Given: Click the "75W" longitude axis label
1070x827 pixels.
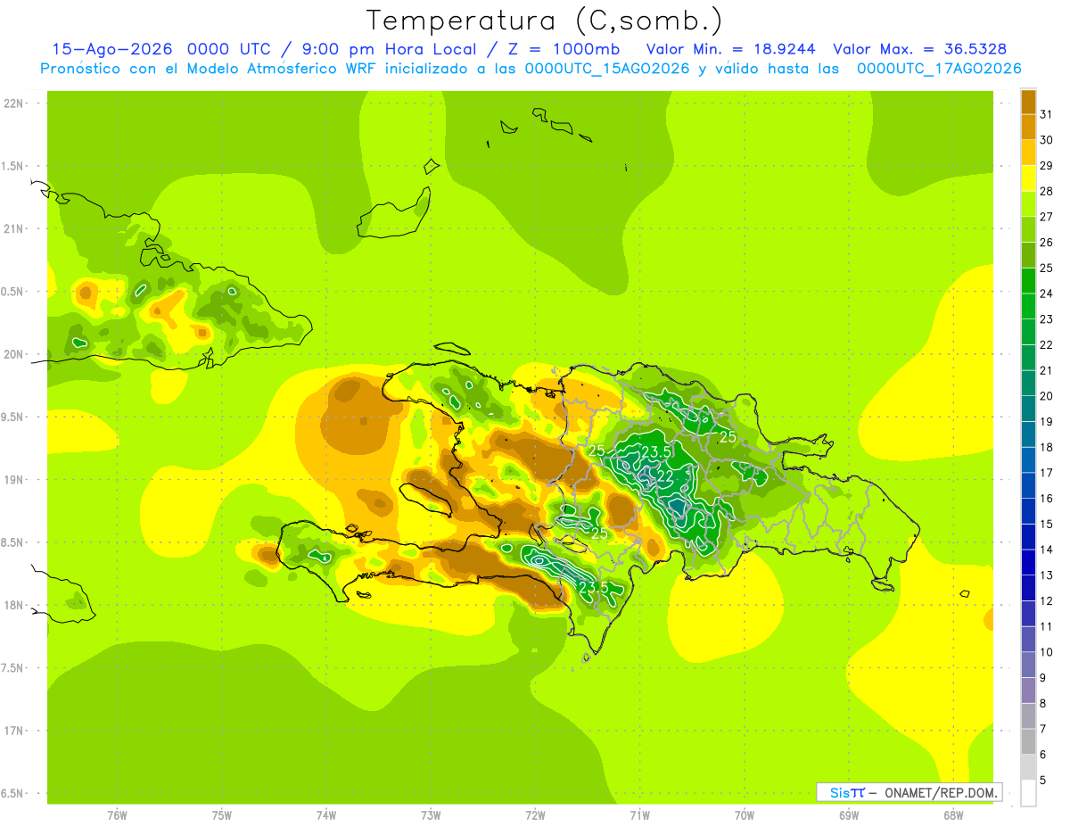Looking at the screenshot, I should [x=222, y=815].
